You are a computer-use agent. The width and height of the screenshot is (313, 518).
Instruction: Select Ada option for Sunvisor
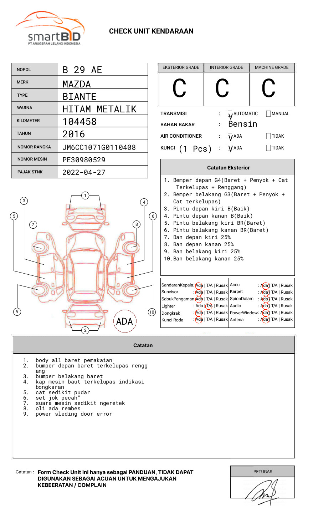pyautogui.click(x=199, y=292)
